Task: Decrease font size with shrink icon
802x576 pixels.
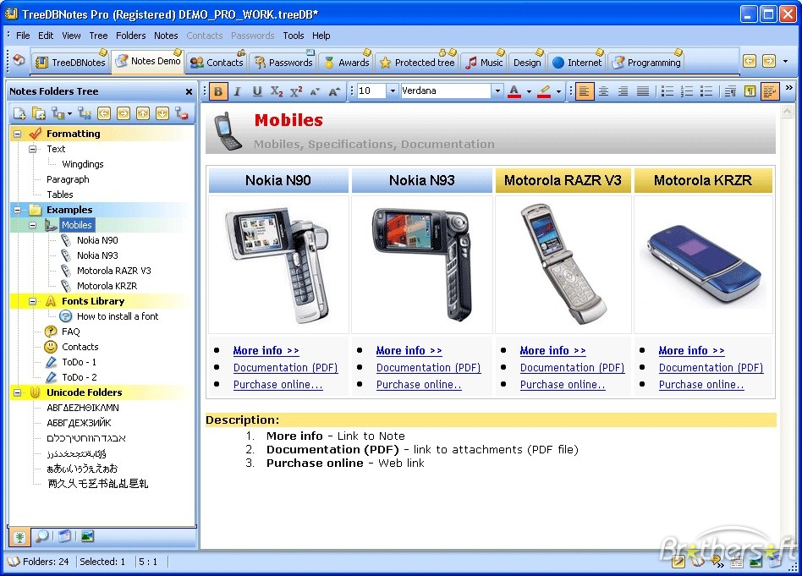Action: 315,91
